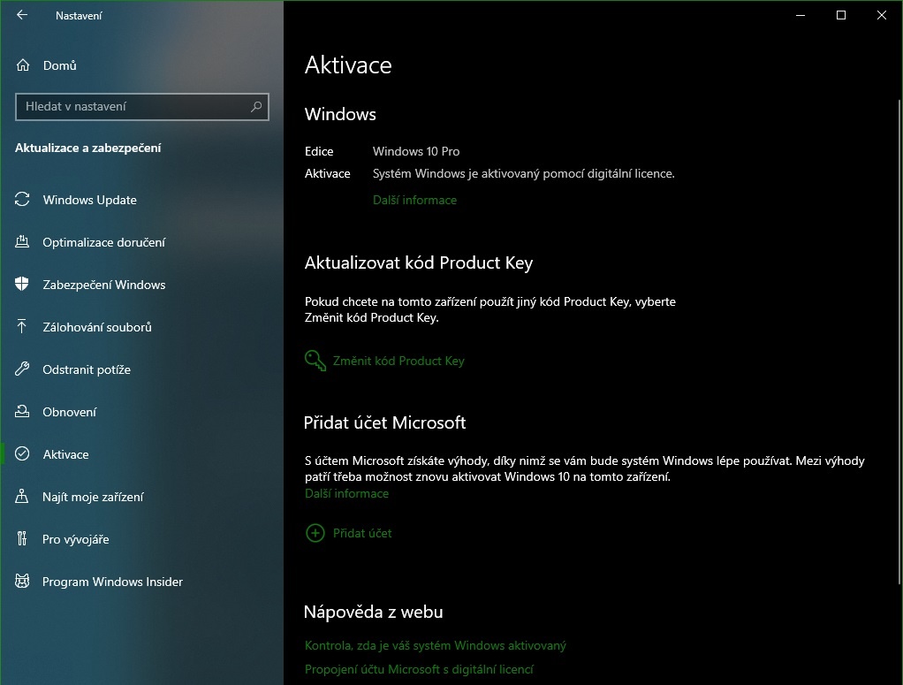The height and width of the screenshot is (685, 903).
Task: Click the Přidat účet plus button
Action: pyautogui.click(x=315, y=533)
